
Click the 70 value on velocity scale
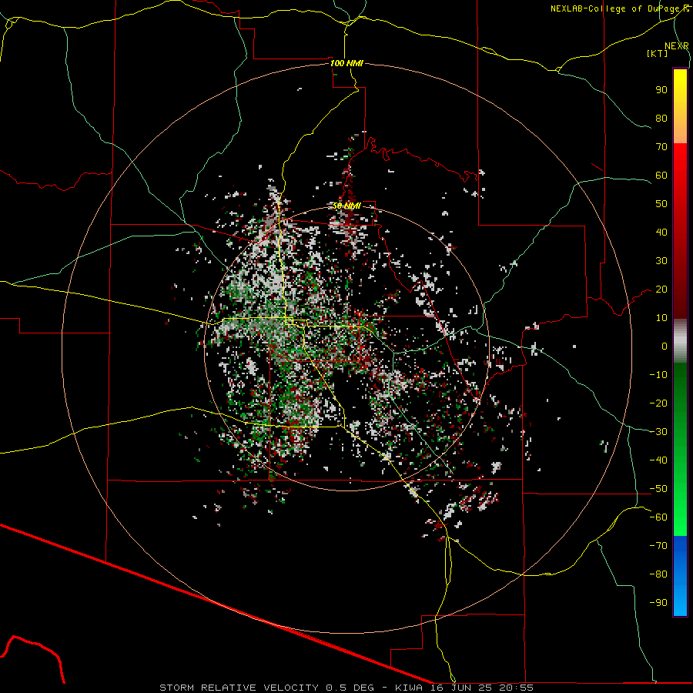pyautogui.click(x=661, y=147)
